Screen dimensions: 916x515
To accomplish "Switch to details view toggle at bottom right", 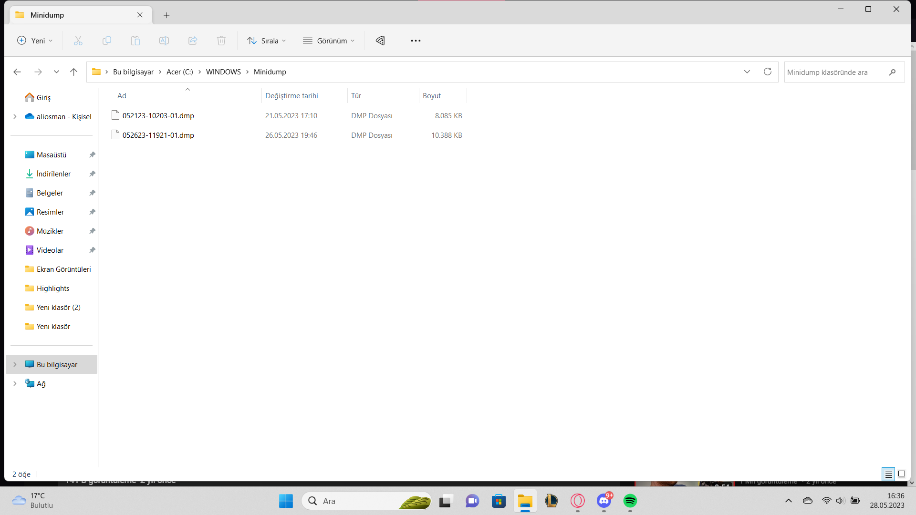I will (888, 474).
